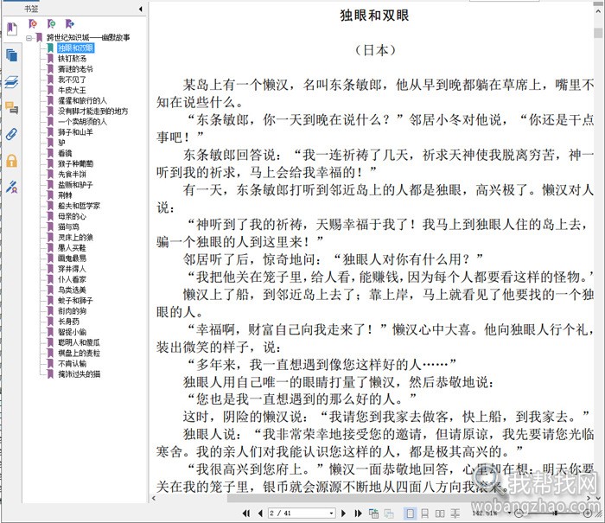Open the bookmark 鸟类选美
605x523 pixels.
72,290
